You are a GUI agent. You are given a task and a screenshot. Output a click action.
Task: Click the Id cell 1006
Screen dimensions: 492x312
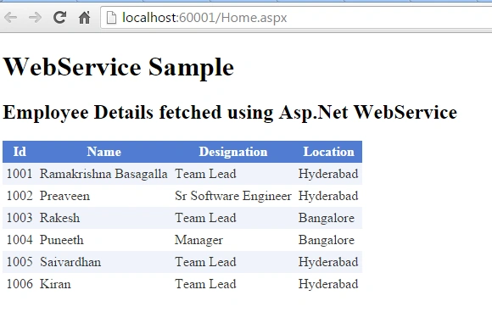20,284
